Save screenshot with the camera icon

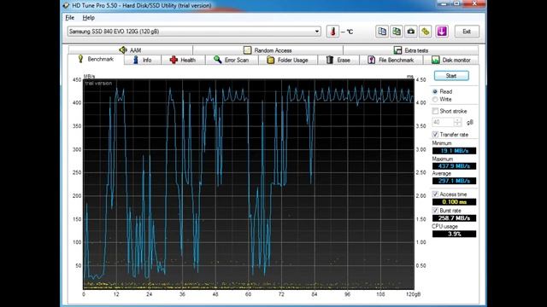[411, 32]
